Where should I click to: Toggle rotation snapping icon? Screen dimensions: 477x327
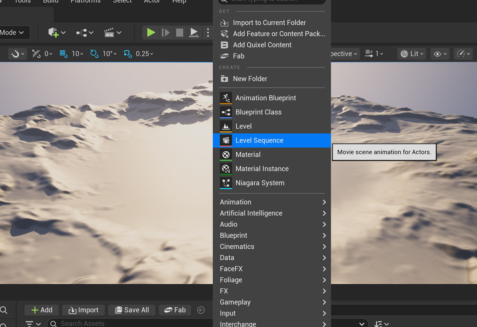[94, 54]
